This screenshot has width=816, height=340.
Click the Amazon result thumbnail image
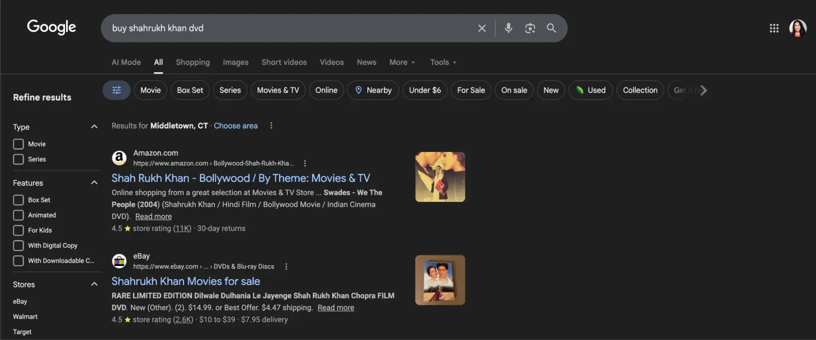click(x=440, y=177)
